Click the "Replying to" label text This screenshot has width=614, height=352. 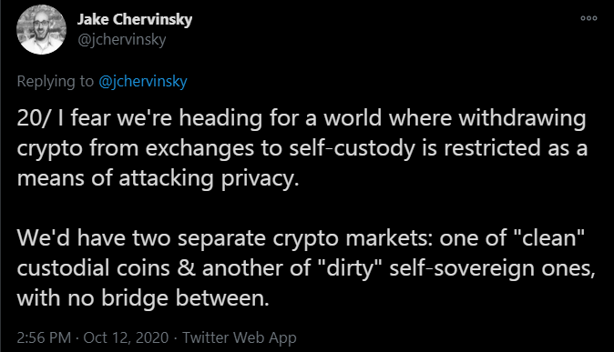tap(56, 81)
